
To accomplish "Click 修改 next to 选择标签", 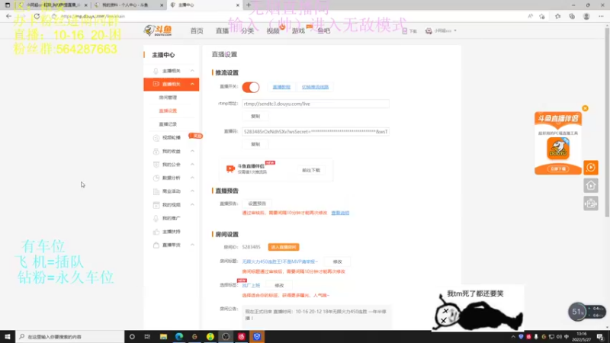I will (279, 285).
